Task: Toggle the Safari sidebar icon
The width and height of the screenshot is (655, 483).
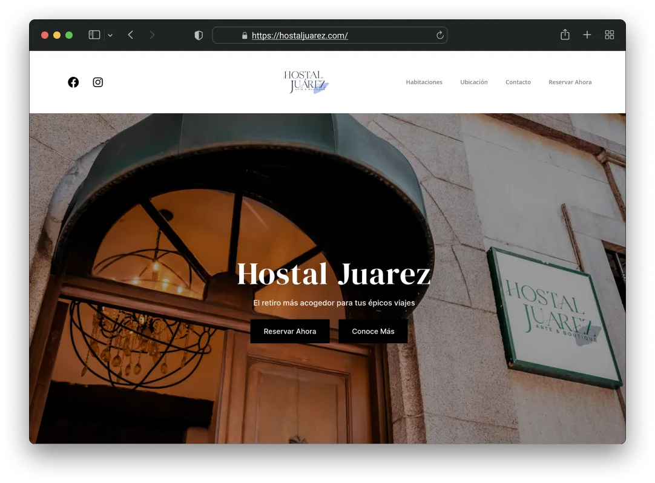Action: [94, 34]
